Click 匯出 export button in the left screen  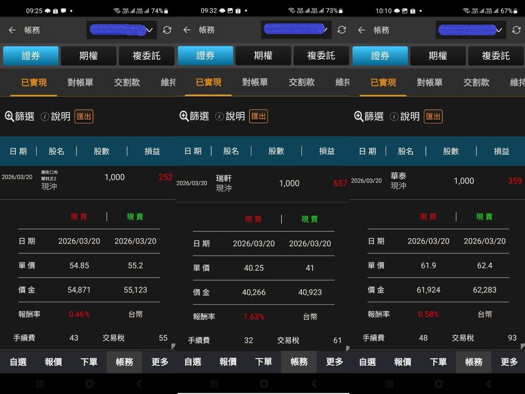click(x=84, y=116)
